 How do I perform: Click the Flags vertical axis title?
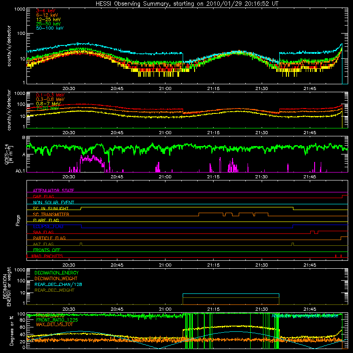tap(18, 220)
